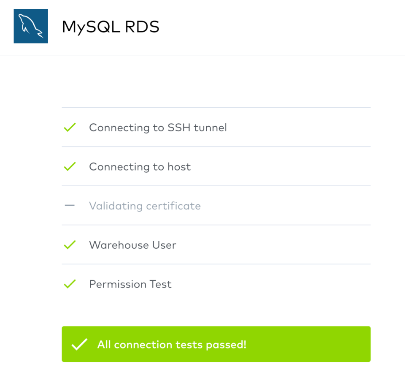Click the checkmark next to Connecting to host
Image resolution: width=405 pixels, height=375 pixels.
pos(70,166)
